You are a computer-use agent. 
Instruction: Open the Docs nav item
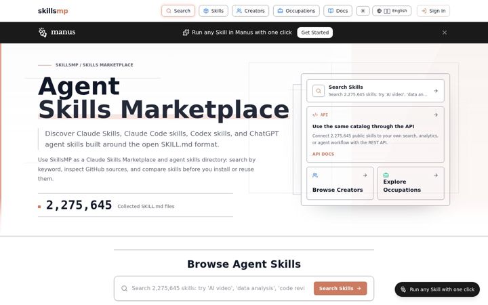pos(338,11)
